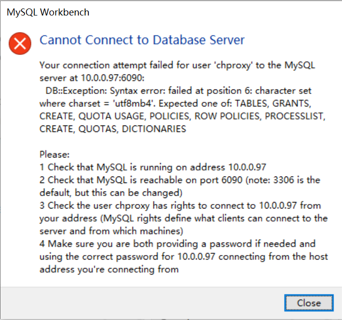Viewport: 342px width, 320px height.
Task: Click the QUOTA USAGE, POLICIES text line
Action: point(182,116)
